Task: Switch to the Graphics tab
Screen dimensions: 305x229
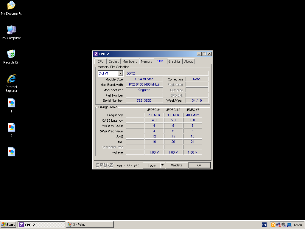Action: pyautogui.click(x=175, y=61)
